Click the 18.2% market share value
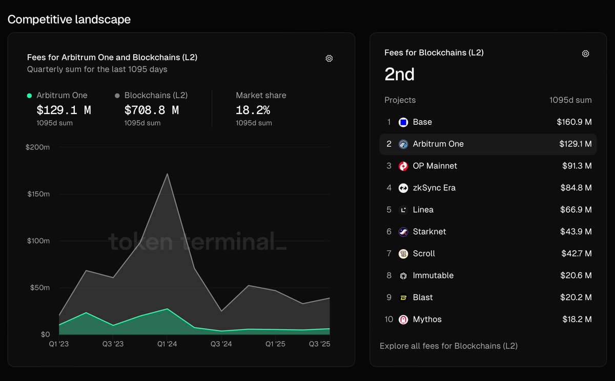 pos(253,110)
